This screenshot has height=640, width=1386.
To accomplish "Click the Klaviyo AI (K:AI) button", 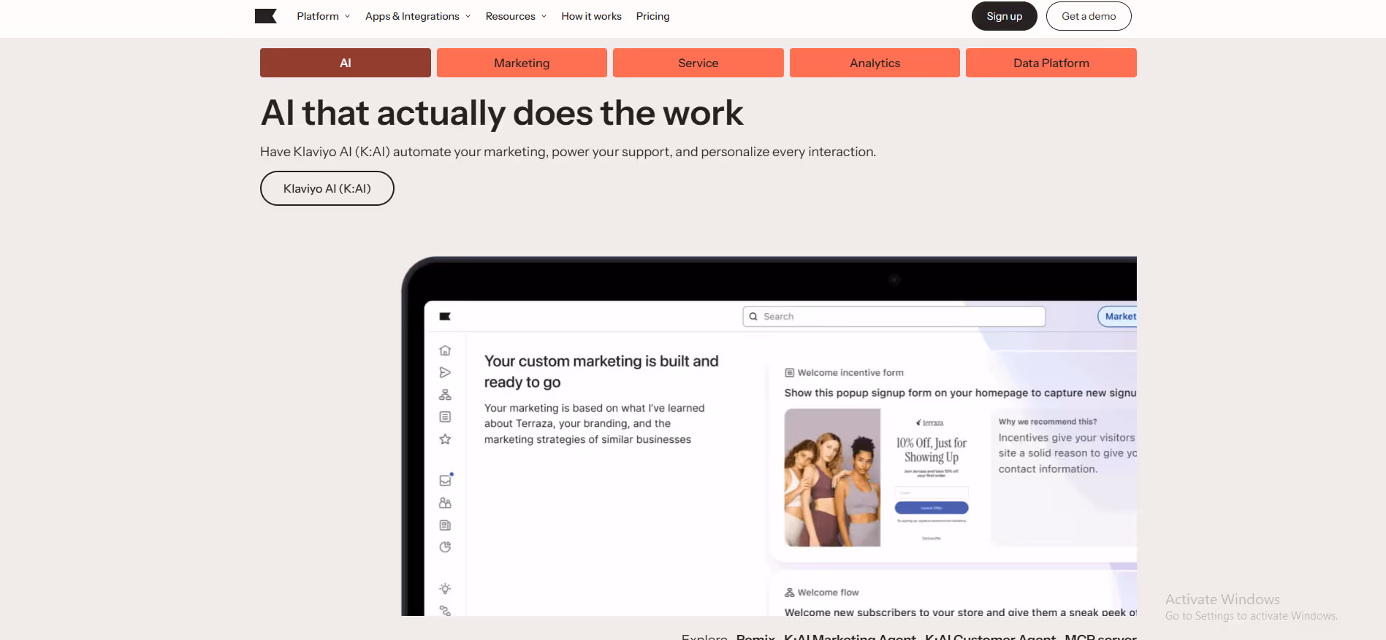I will click(327, 188).
